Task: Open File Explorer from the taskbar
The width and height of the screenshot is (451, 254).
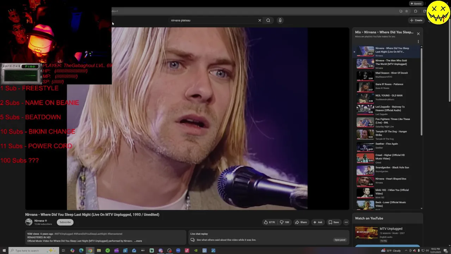Action: 99,250
